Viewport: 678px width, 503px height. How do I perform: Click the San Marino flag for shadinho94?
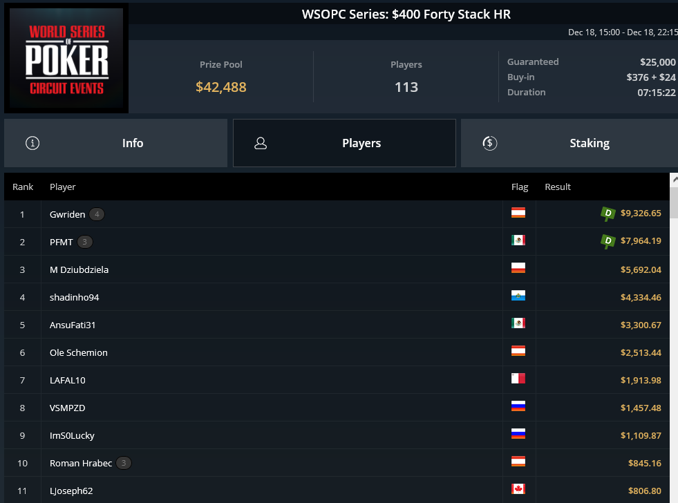518,296
